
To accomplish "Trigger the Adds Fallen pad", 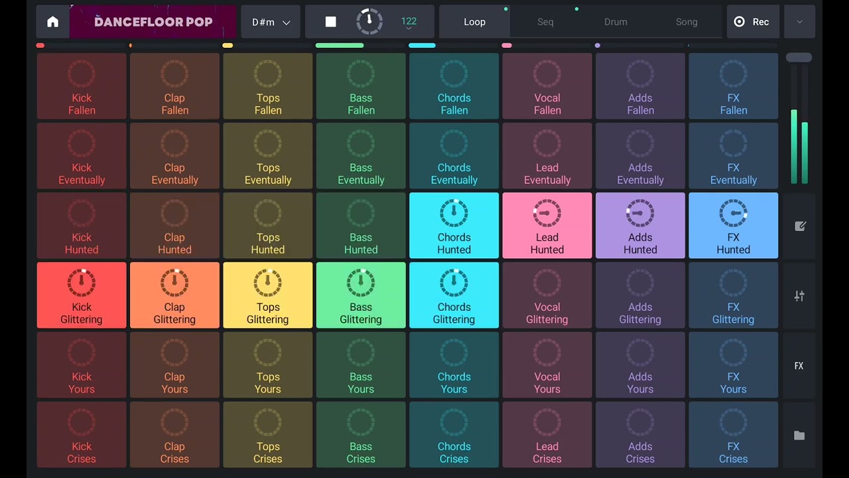I will click(x=640, y=86).
